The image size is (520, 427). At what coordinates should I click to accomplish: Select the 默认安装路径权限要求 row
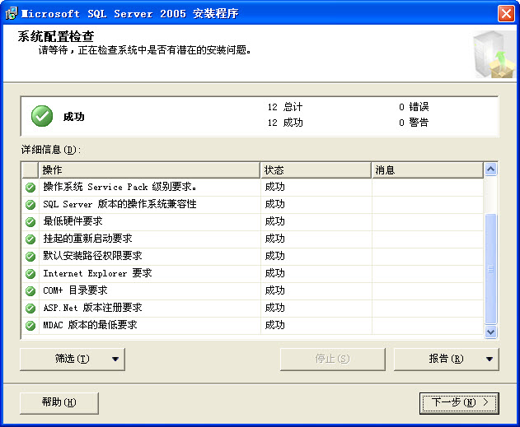coord(148,256)
